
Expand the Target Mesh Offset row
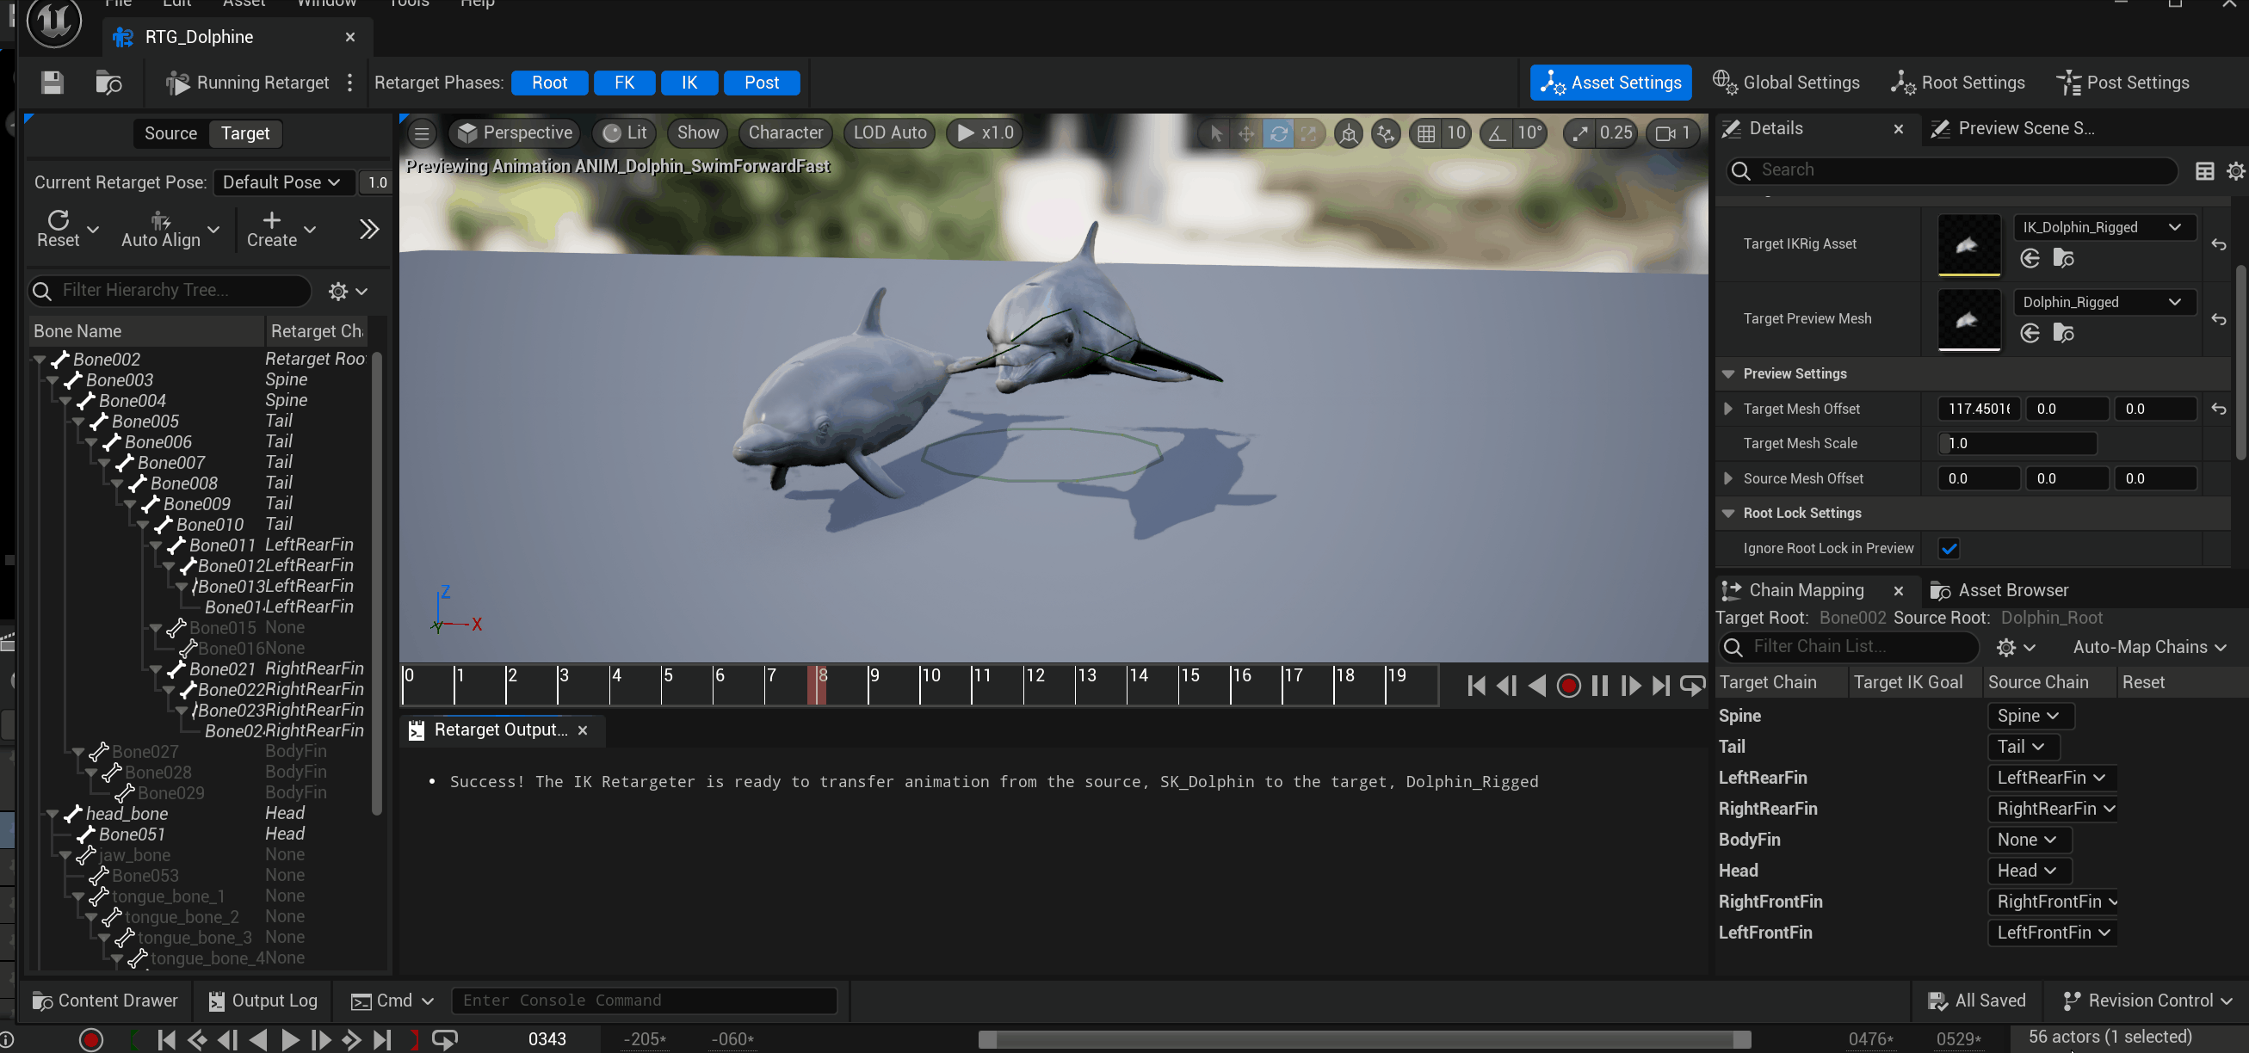(x=1727, y=409)
